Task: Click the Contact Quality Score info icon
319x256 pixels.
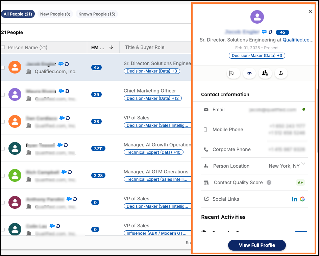Action: 269,182
